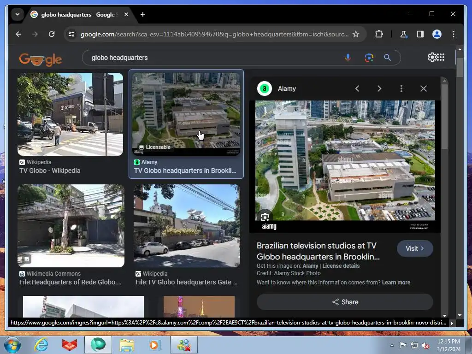
Task: Click the Alamy source logo in preview
Action: click(264, 88)
